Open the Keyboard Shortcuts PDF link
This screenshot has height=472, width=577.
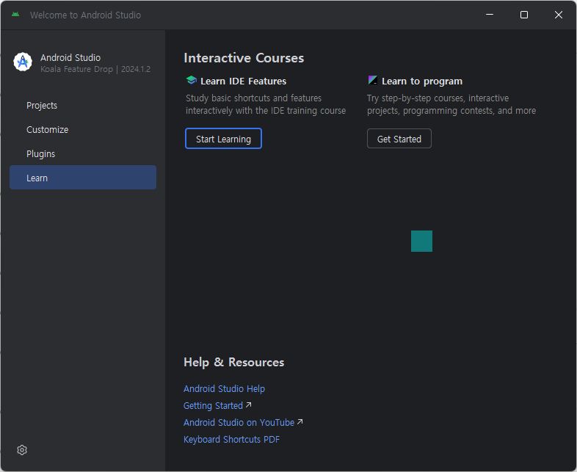pos(231,440)
